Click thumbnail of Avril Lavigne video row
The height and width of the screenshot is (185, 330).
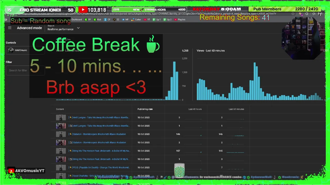[61, 126]
